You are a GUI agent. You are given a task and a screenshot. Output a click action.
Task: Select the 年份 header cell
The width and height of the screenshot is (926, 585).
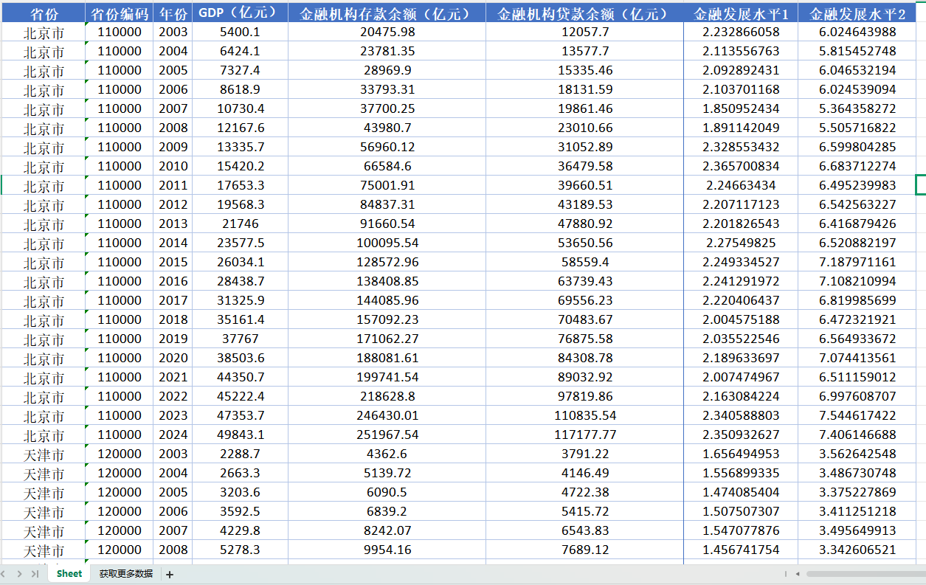(173, 13)
